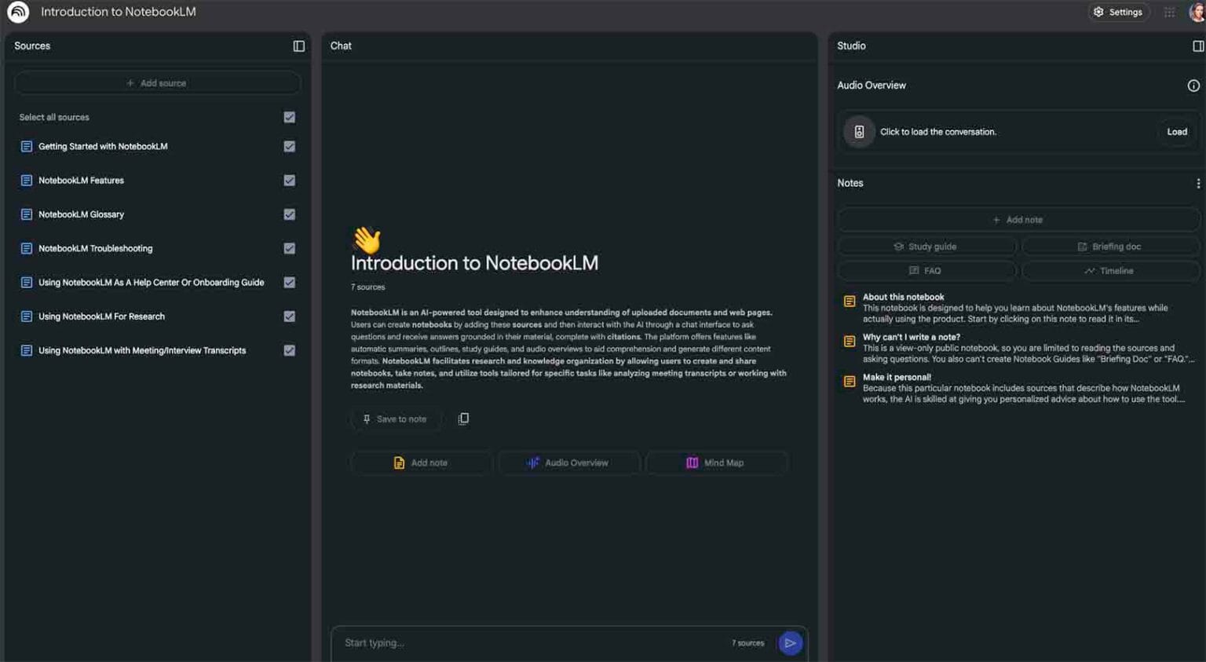
Task: Click the NotebookLM Features document icon
Action: click(27, 181)
